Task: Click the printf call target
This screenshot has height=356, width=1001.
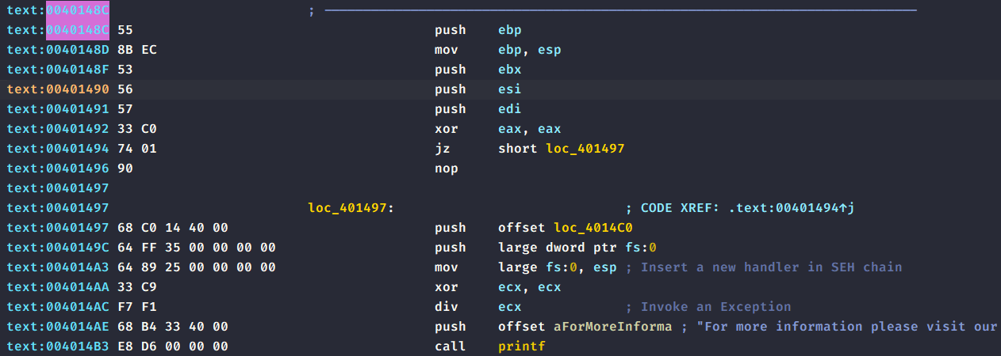Action: click(x=522, y=347)
